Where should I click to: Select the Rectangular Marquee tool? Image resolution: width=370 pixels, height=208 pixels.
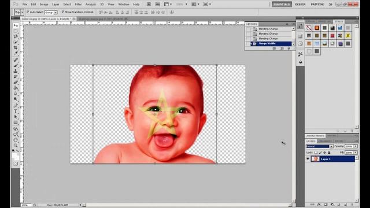click(x=16, y=31)
